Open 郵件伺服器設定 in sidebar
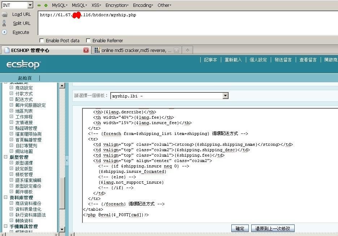This screenshot has height=236, width=338. (x=30, y=105)
